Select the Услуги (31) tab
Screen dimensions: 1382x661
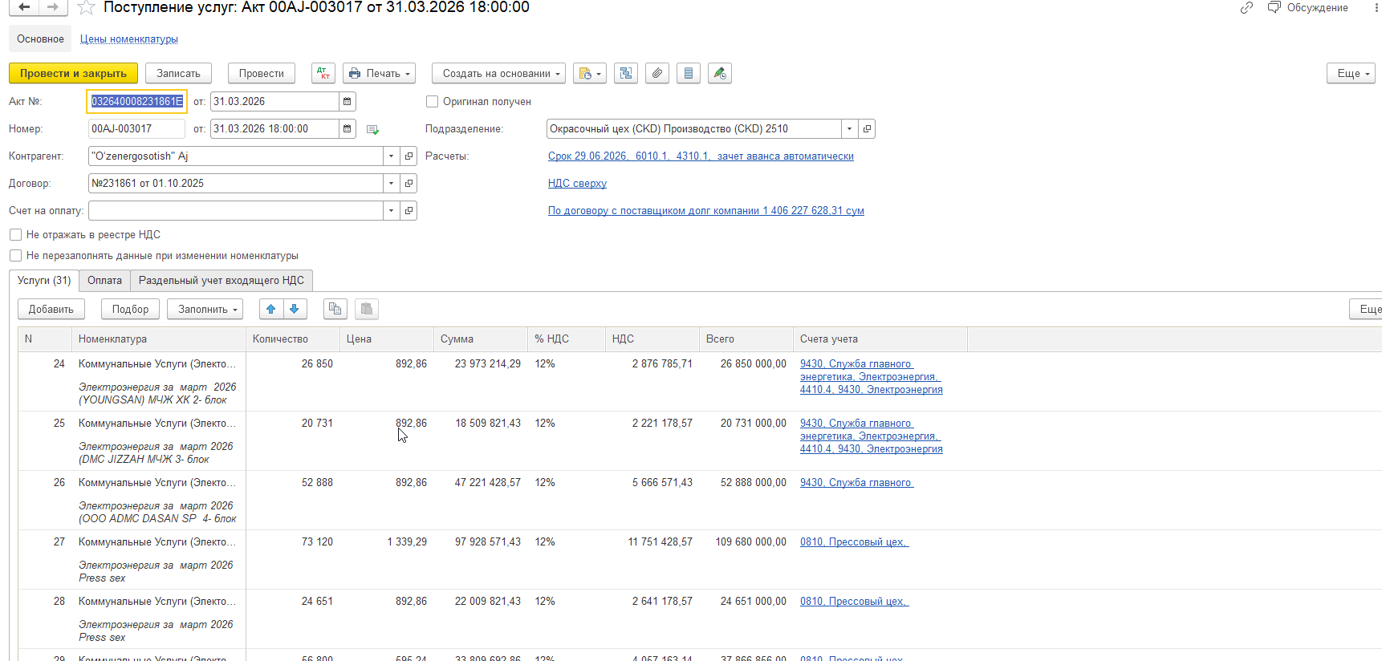tap(44, 281)
